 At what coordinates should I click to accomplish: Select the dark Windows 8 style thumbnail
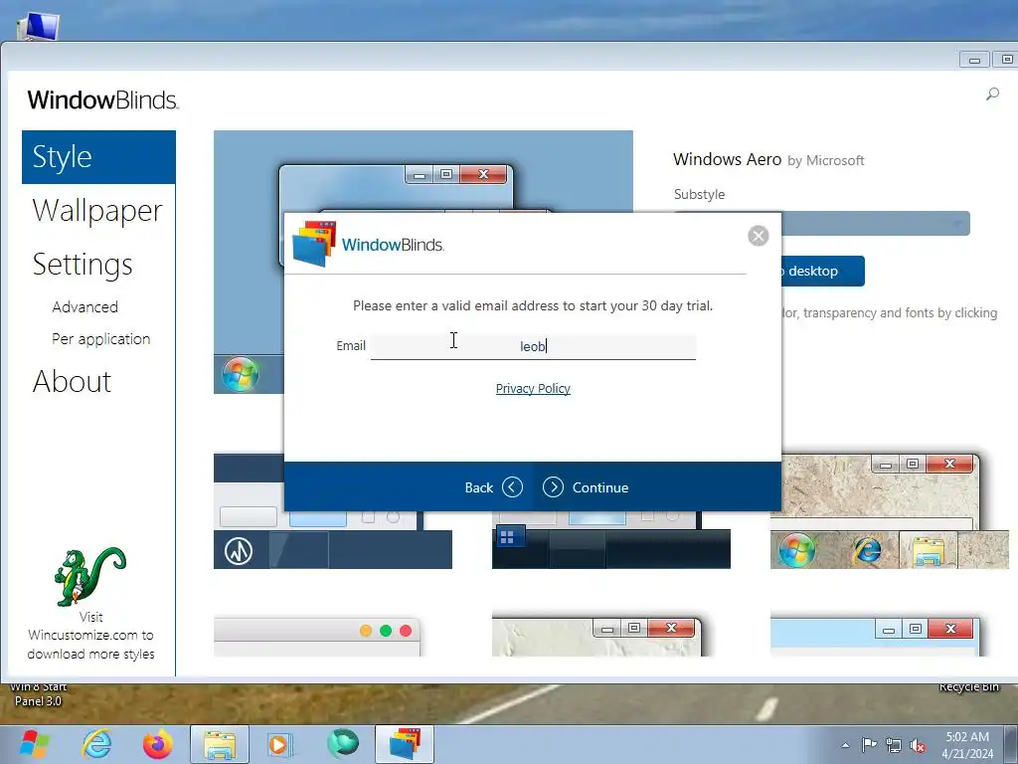pos(611,540)
